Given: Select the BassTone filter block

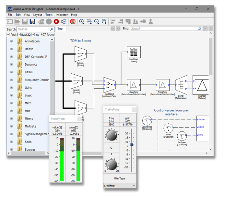Looking at the screenshot, I should (134, 85).
